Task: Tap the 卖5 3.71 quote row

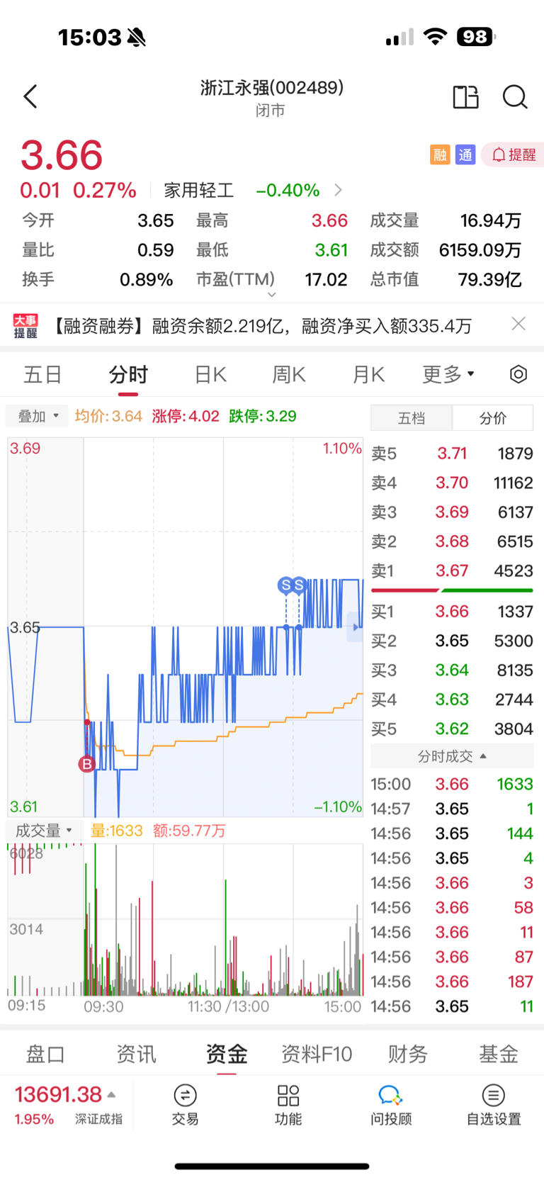Action: pos(452,454)
